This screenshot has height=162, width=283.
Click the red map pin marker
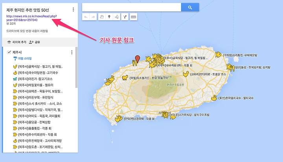(x=138, y=59)
